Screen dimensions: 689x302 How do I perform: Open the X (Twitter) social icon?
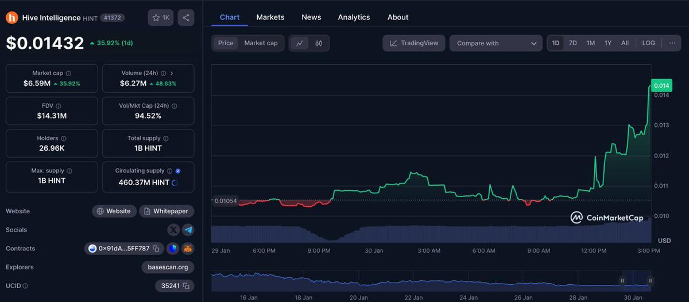173,230
